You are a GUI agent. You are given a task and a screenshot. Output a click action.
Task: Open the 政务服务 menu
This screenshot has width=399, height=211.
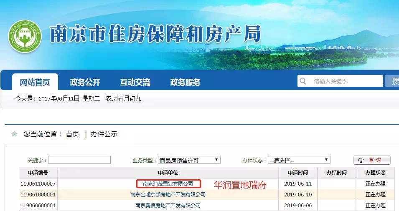click(x=185, y=82)
